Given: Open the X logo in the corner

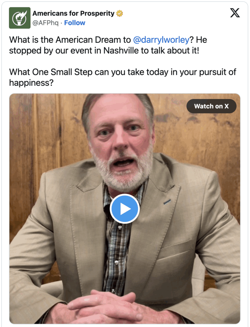Looking at the screenshot, I should pyautogui.click(x=235, y=13).
